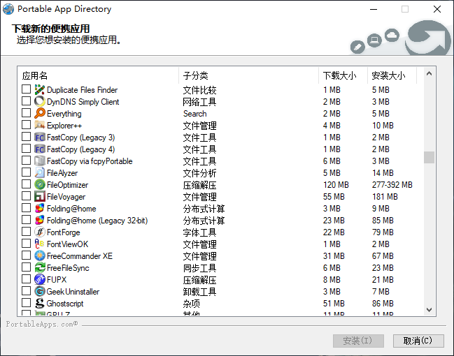Select the FastCopy via fcpyPortable name text
Image resolution: width=454 pixels, height=356 pixels.
[90, 161]
